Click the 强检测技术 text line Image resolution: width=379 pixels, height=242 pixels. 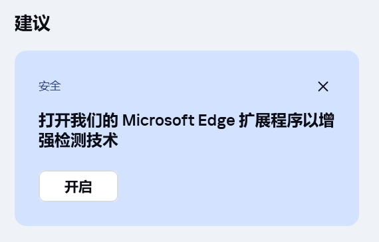coord(78,140)
